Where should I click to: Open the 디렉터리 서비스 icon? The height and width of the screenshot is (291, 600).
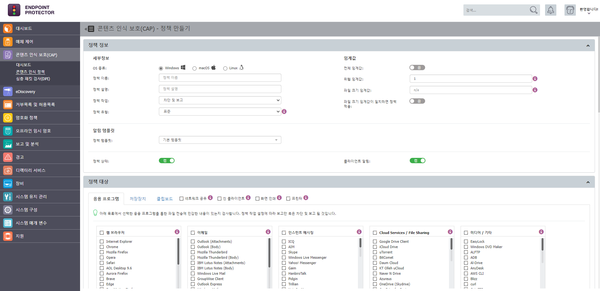[x=8, y=170]
